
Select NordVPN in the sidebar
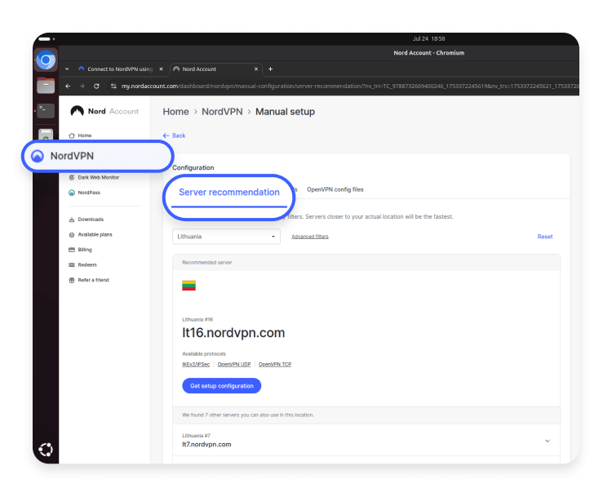pyautogui.click(x=98, y=156)
